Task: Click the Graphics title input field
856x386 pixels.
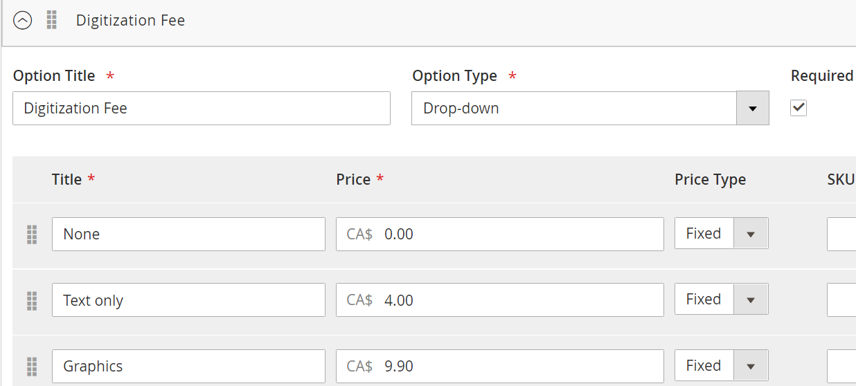Action: [188, 366]
